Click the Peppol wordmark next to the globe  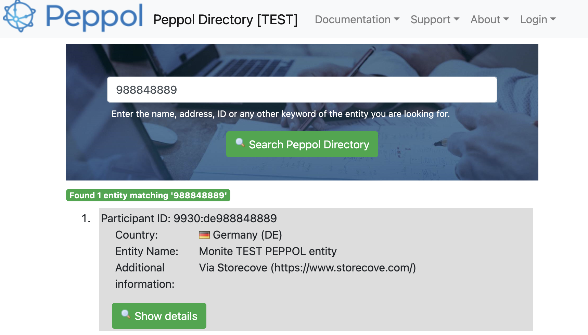94,18
